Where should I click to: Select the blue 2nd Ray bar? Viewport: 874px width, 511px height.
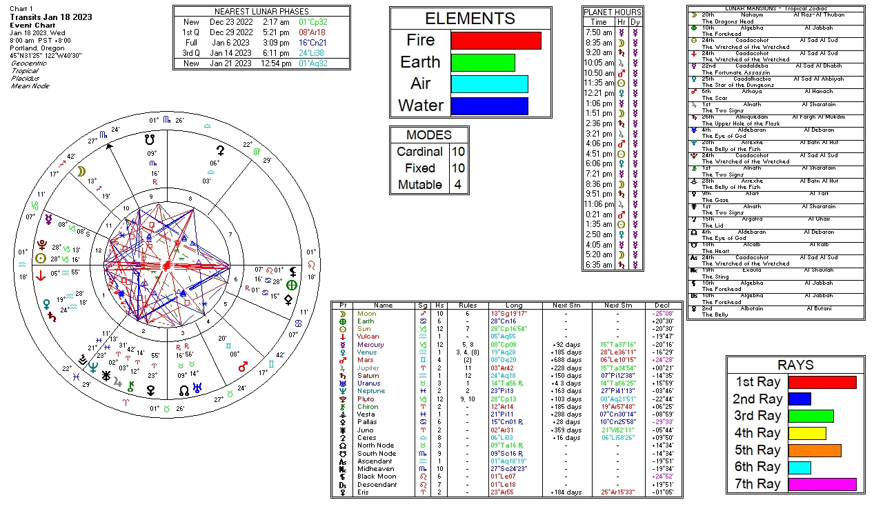(x=799, y=399)
